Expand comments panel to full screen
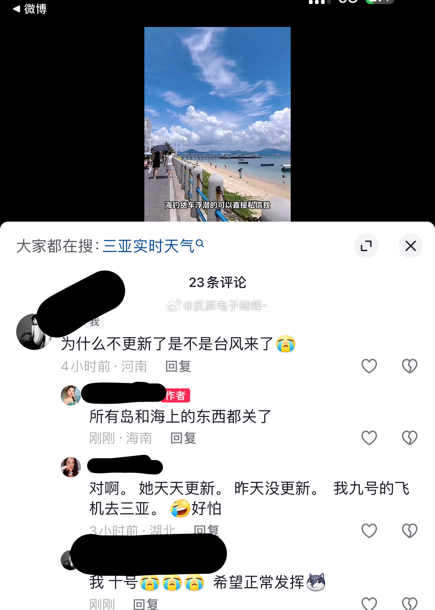 366,246
